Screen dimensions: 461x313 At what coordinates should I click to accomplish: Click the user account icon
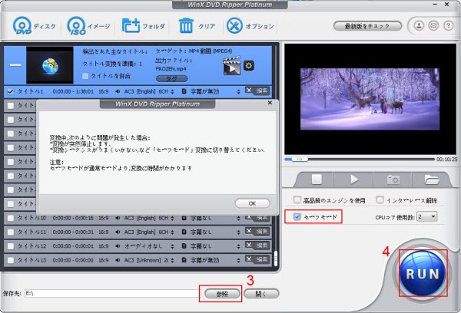pyautogui.click(x=419, y=26)
